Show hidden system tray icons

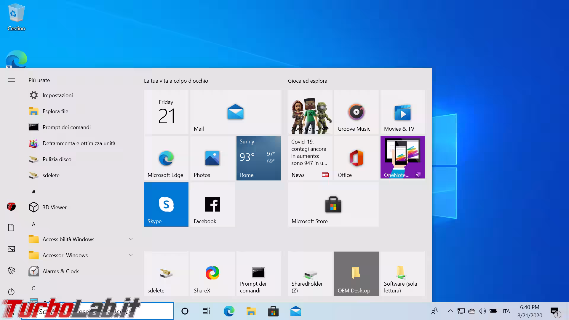click(x=450, y=311)
